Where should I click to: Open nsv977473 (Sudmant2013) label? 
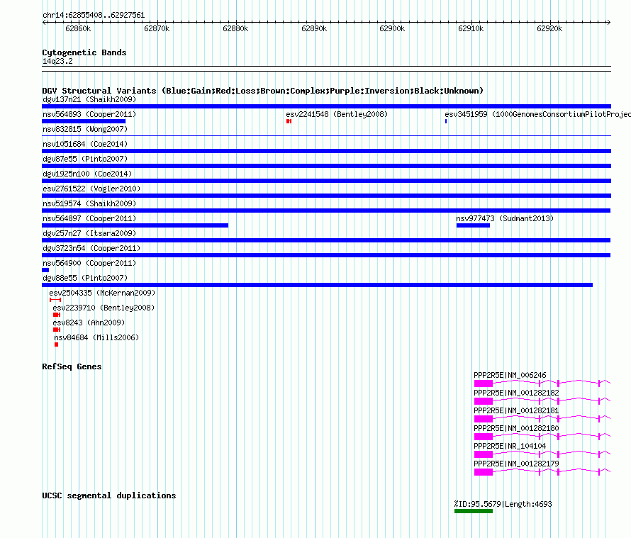505,218
